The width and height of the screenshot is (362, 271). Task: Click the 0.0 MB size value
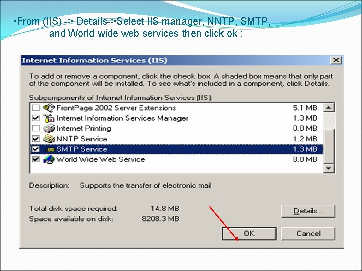[x=305, y=128]
